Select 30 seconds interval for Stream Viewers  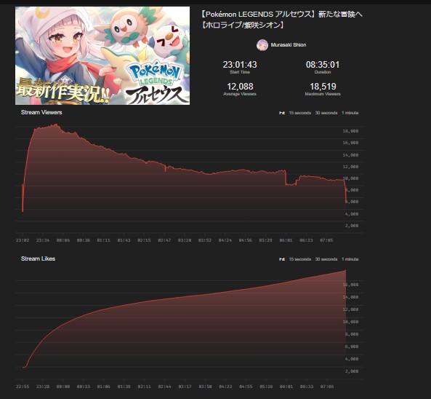pos(326,113)
